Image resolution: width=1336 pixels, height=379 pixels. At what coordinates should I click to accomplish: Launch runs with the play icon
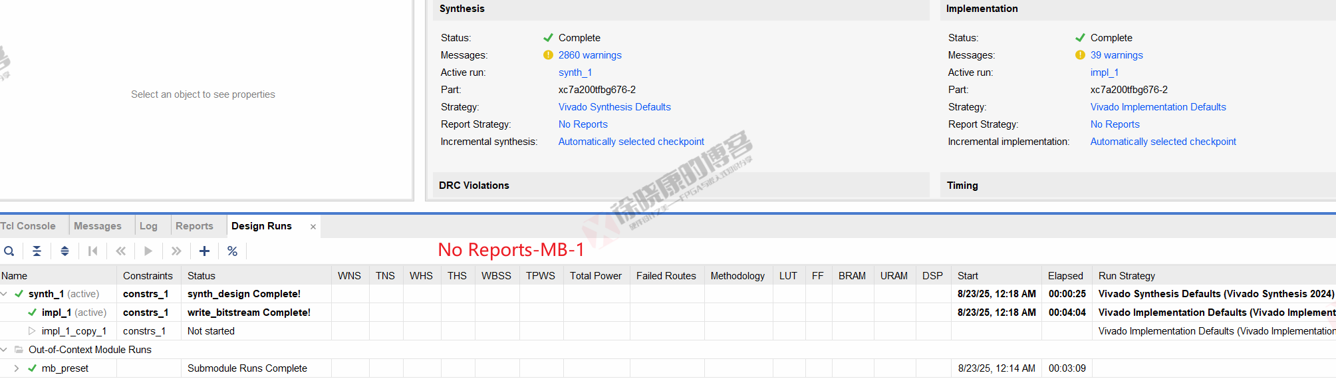coord(148,251)
